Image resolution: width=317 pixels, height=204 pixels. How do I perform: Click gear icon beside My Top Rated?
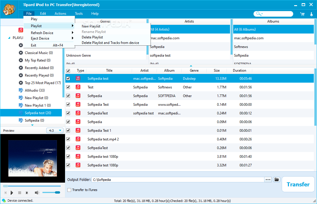pos(21,60)
